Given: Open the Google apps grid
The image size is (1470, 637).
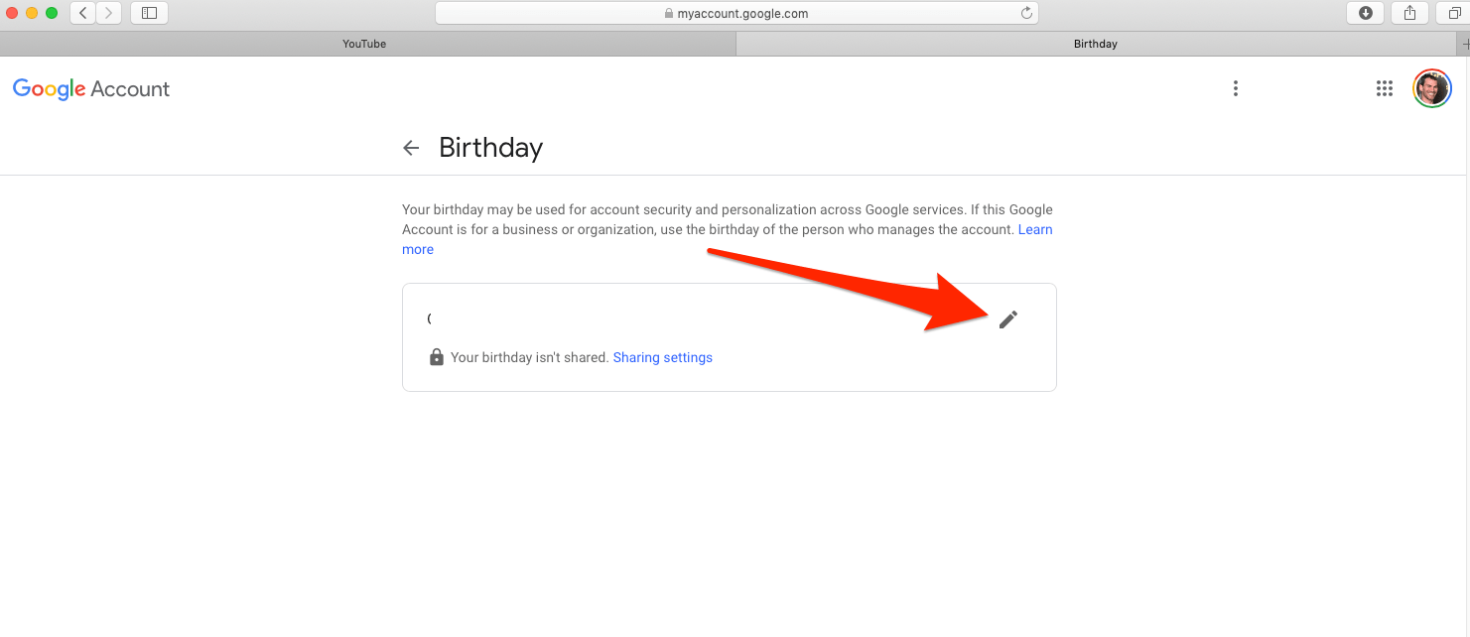Looking at the screenshot, I should (1385, 88).
